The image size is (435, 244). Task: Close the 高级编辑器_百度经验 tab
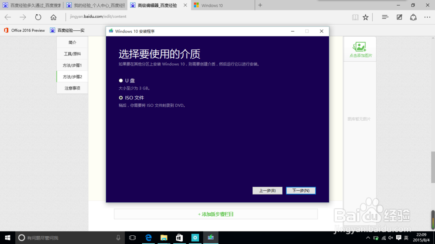point(185,5)
